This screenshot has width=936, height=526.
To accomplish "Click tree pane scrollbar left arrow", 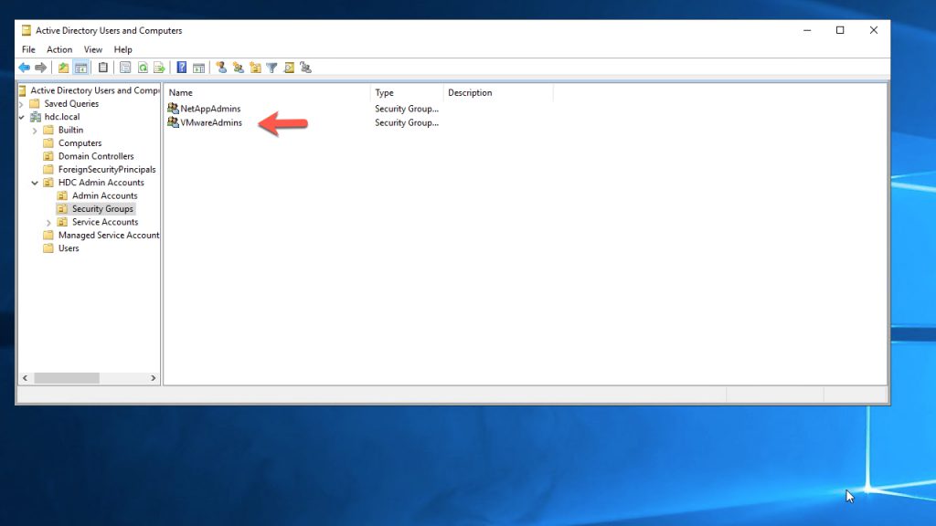I will pyautogui.click(x=25, y=378).
